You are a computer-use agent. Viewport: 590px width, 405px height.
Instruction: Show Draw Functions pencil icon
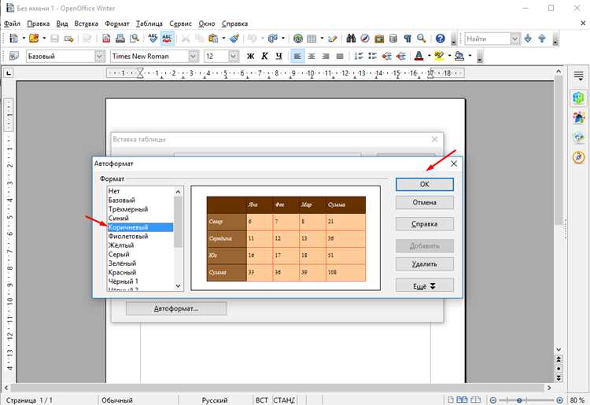click(x=332, y=39)
